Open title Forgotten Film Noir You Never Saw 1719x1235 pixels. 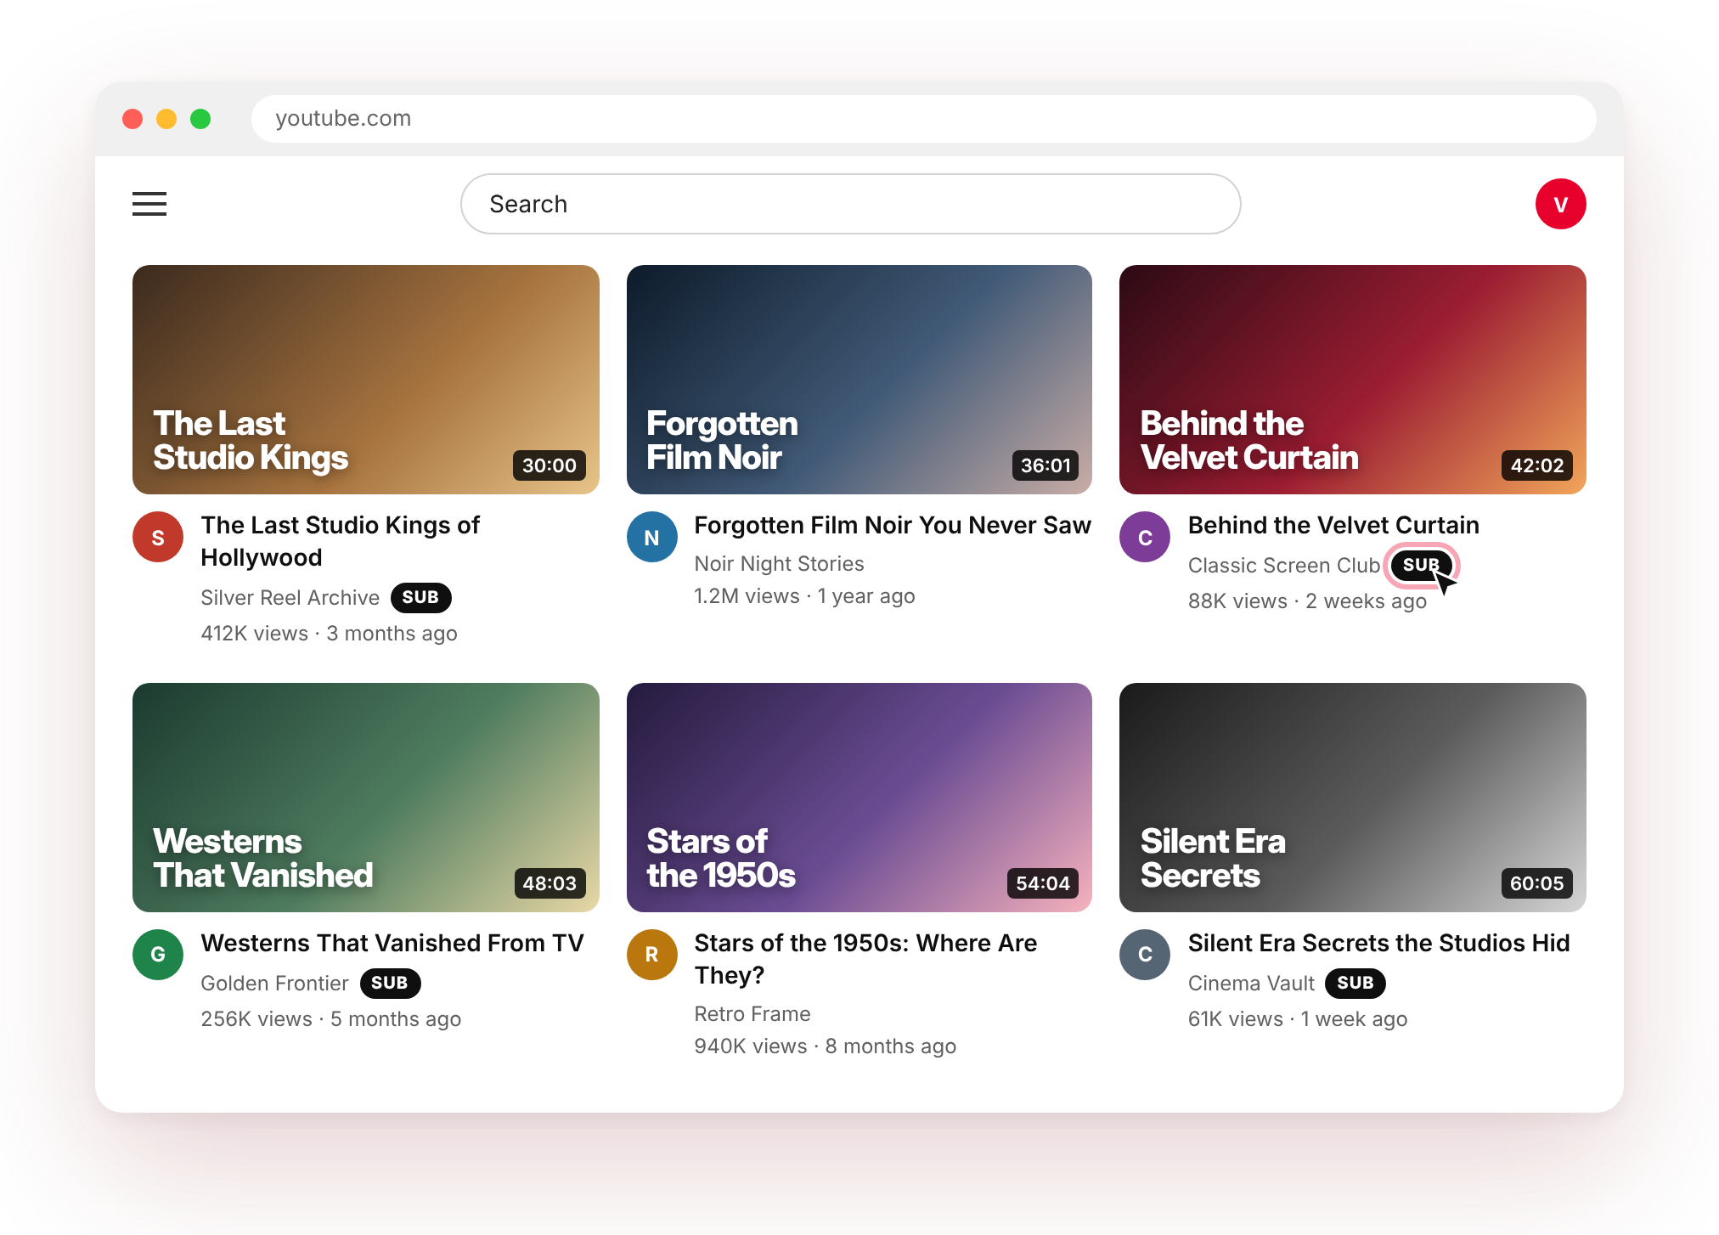tap(893, 525)
